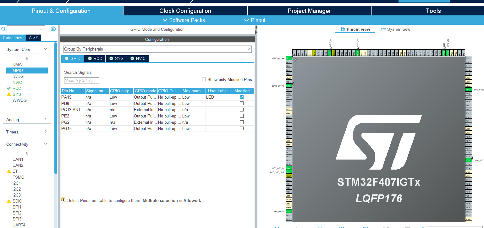
Task: Select I2C1 under Connectivity
Action: click(x=17, y=183)
